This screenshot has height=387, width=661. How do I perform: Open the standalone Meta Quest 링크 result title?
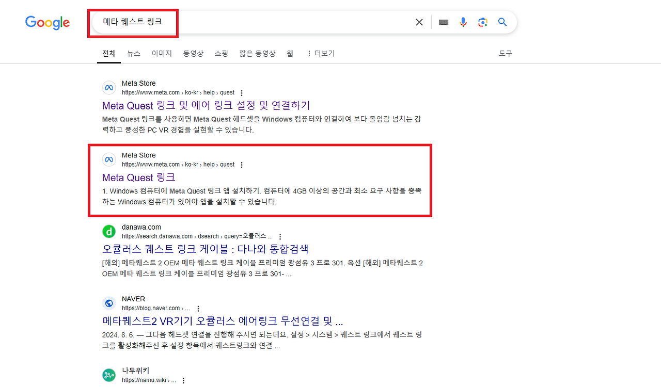pos(139,178)
